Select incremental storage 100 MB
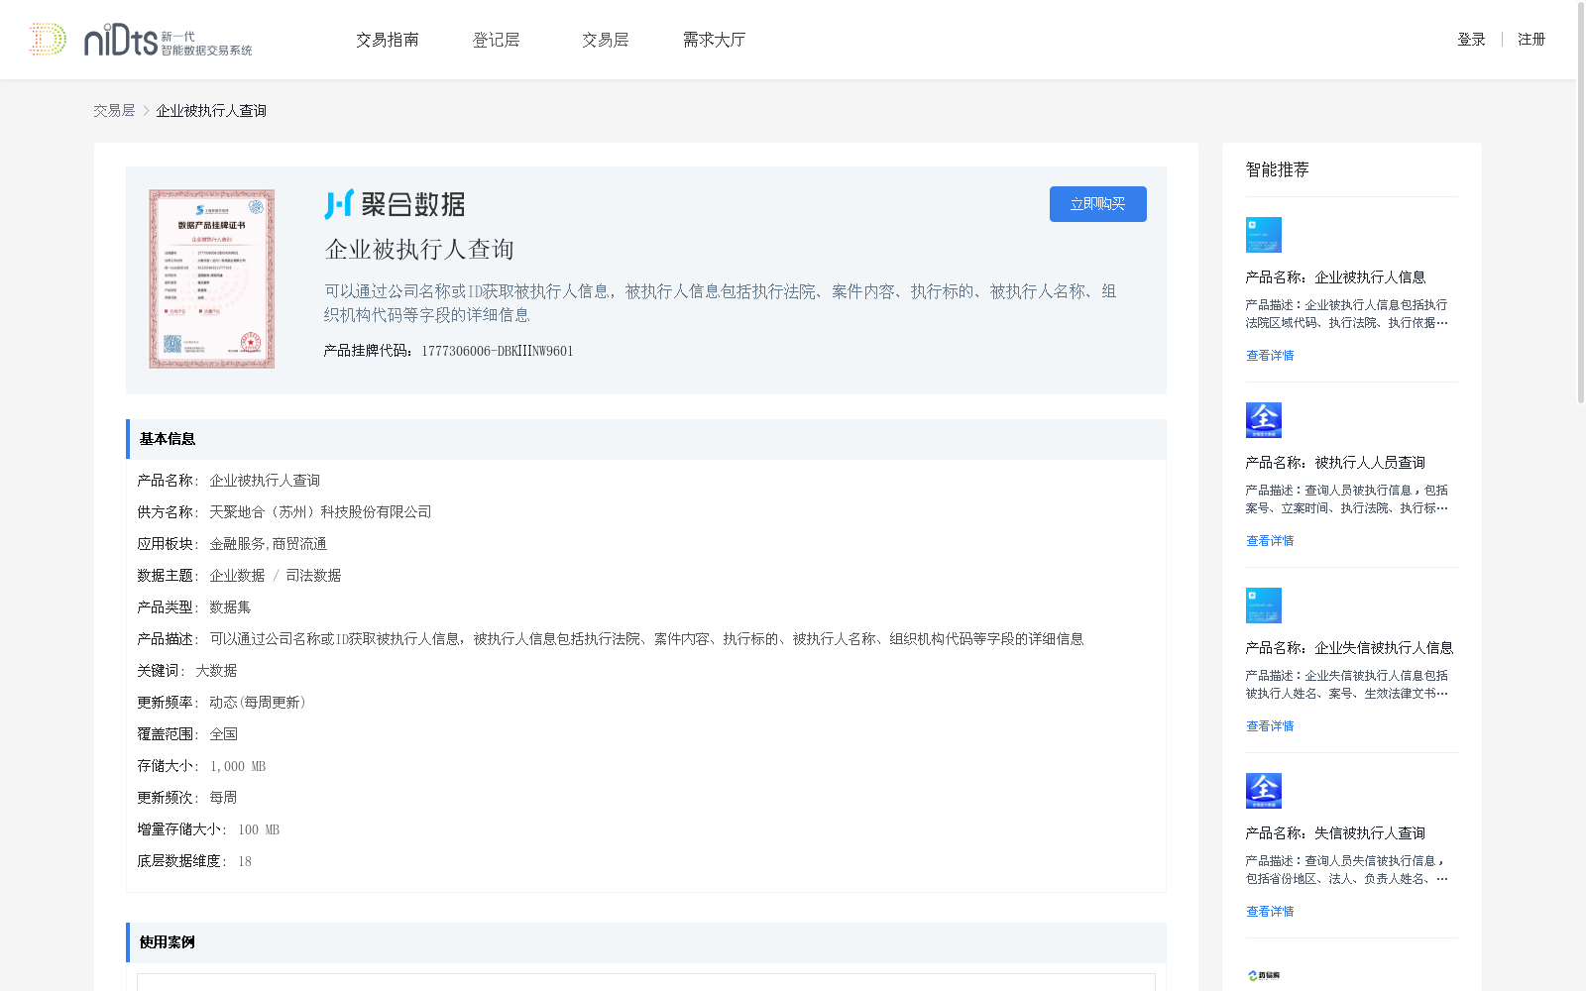1586x991 pixels. tap(259, 829)
